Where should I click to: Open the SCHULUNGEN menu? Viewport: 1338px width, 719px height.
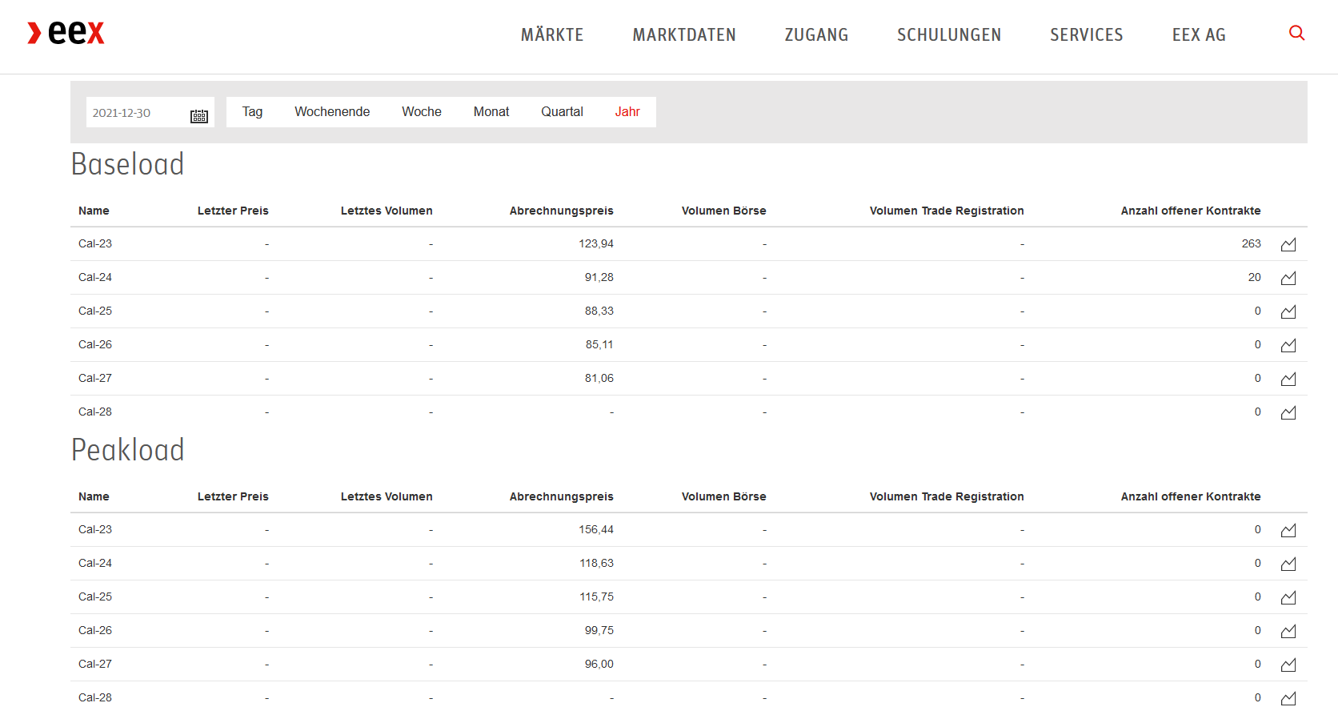(x=949, y=34)
